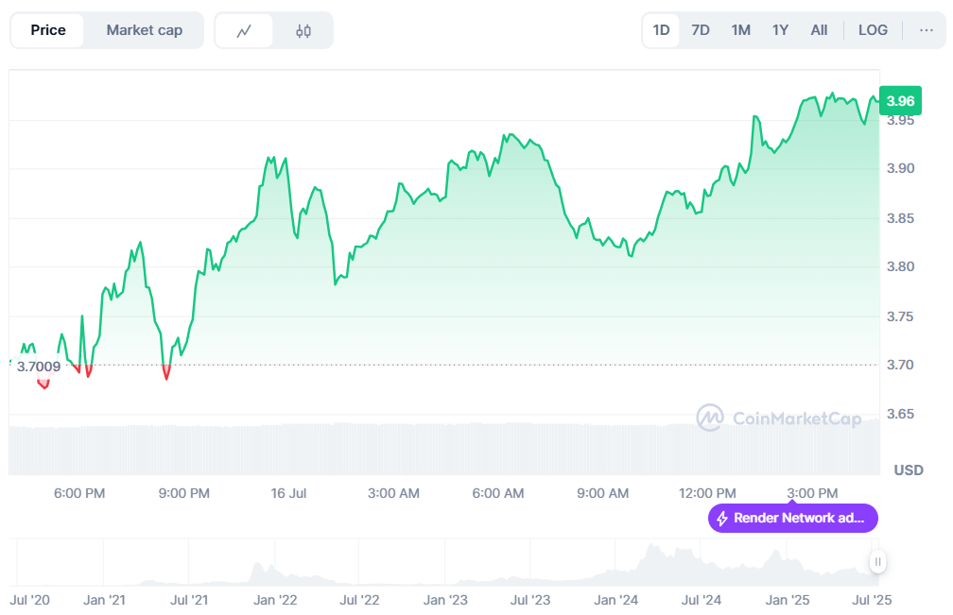Display All-time price history
953x615 pixels.
pyautogui.click(x=819, y=30)
